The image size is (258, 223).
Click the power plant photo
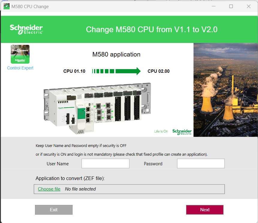pyautogui.click(x=226, y=90)
